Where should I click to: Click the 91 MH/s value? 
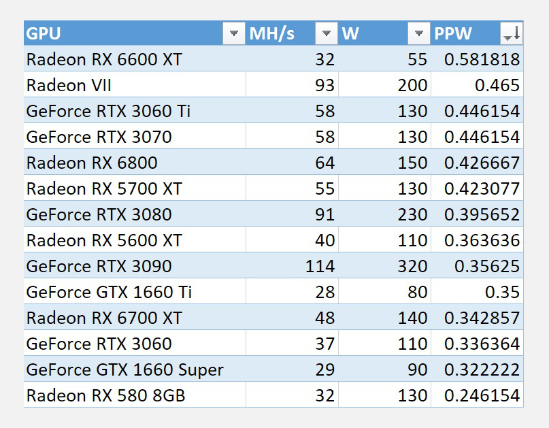coord(325,214)
